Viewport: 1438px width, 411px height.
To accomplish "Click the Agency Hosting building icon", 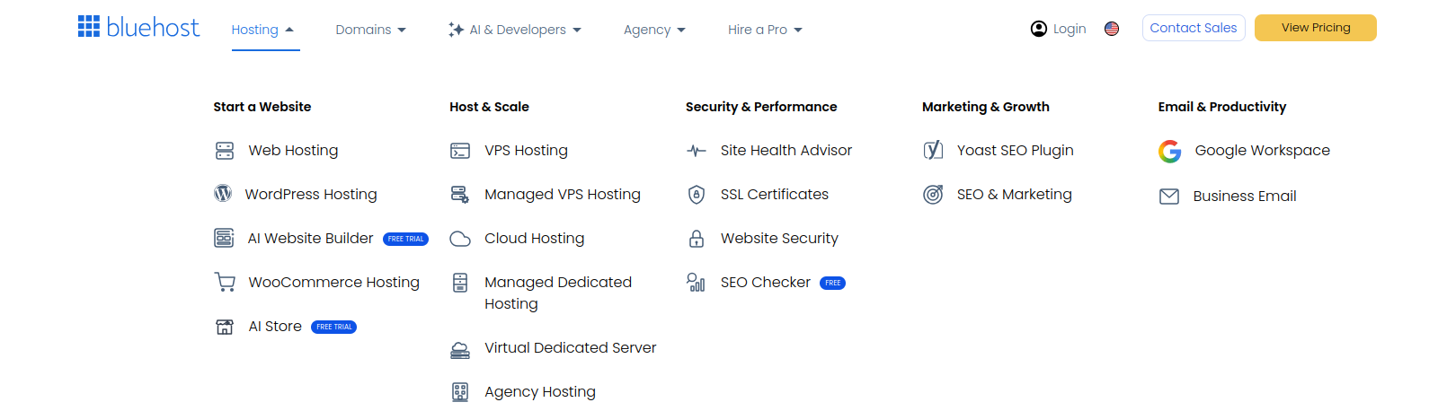I will pyautogui.click(x=460, y=392).
